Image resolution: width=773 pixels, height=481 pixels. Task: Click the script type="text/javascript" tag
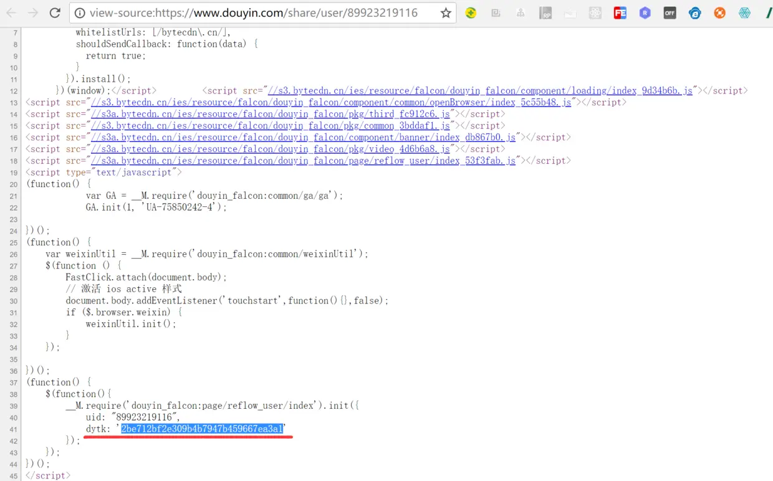pos(104,173)
